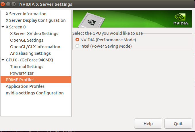Open X Server Display Configuration
Image resolution: width=195 pixels, height=132 pixels.
(x=36, y=20)
